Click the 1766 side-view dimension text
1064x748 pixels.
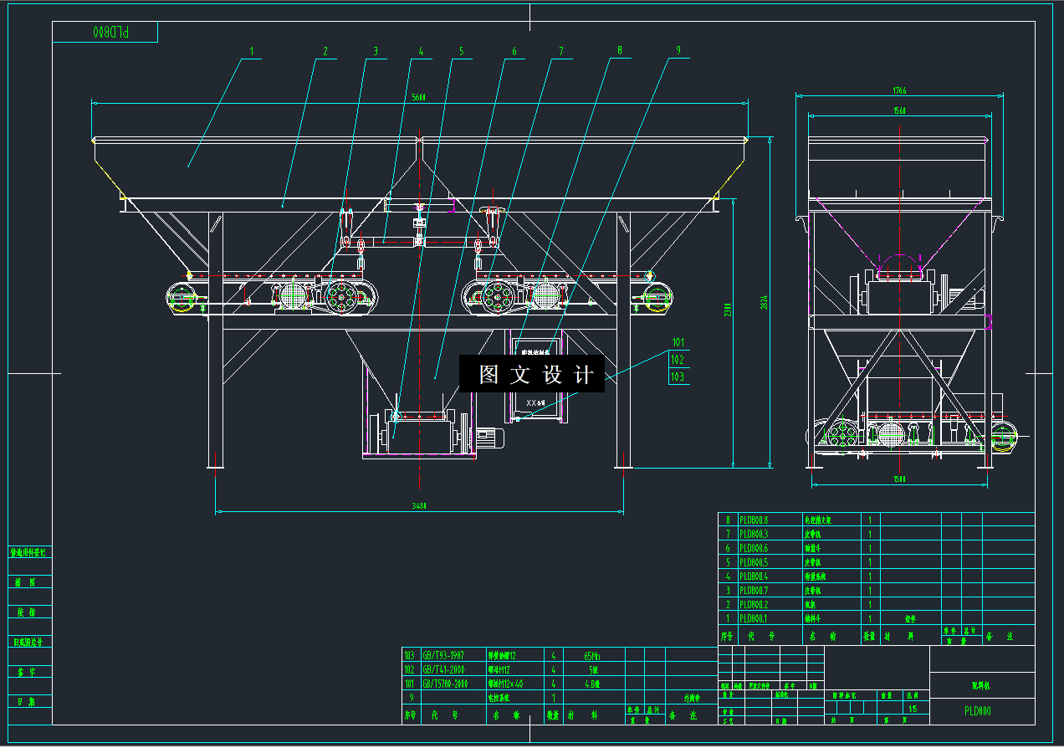(899, 90)
